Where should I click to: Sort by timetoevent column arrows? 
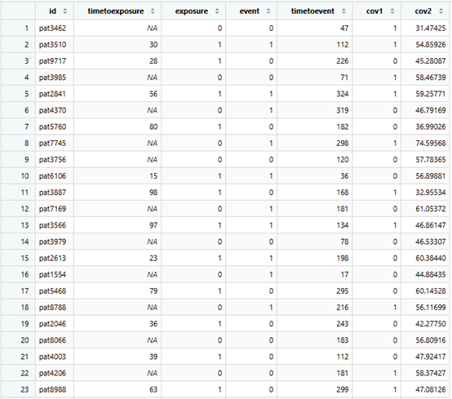tap(343, 11)
